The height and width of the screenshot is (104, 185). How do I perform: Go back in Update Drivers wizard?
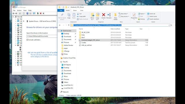(24, 21)
